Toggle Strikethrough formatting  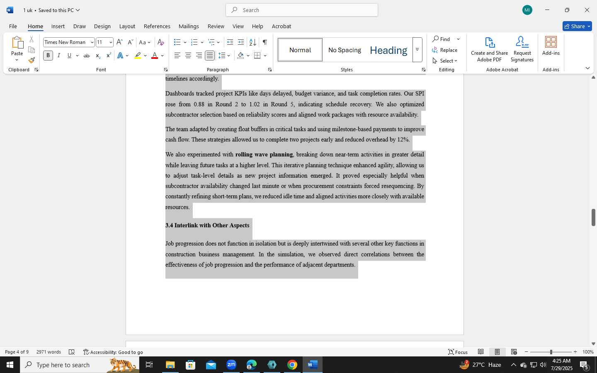click(87, 56)
